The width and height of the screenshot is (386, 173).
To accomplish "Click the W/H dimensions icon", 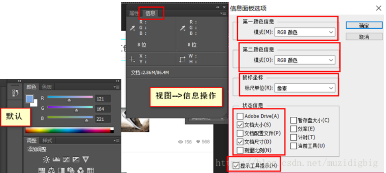I will point(182,59).
